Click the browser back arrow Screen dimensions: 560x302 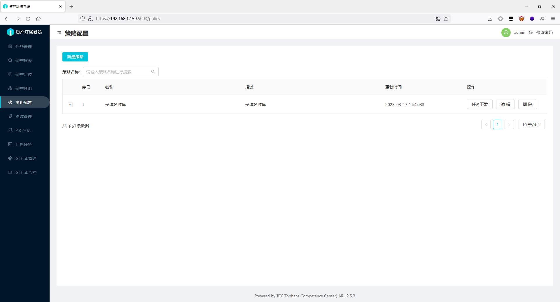[7, 19]
